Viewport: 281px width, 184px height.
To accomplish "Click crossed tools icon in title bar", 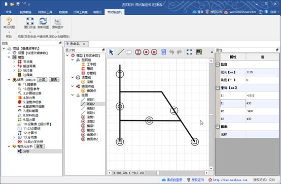I will (x=24, y=4).
